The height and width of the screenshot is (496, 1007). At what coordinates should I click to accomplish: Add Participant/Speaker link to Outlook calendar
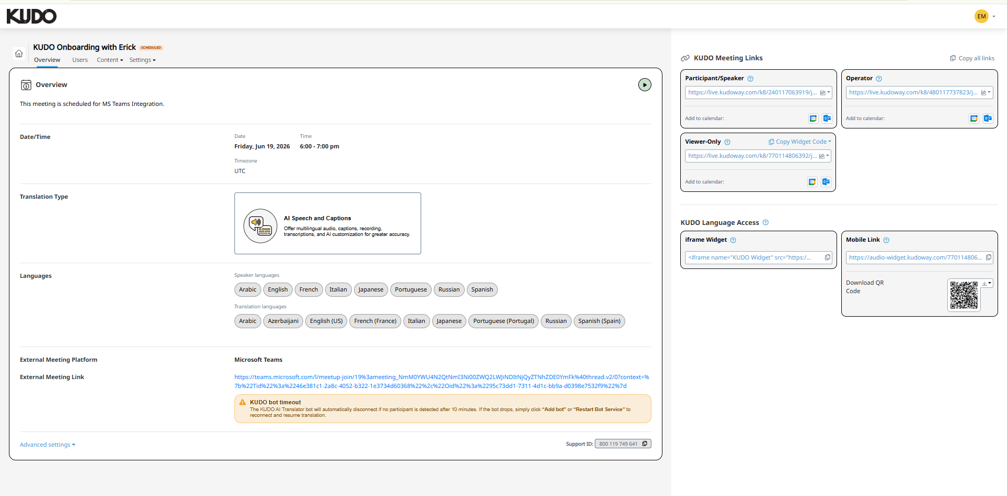pyautogui.click(x=827, y=118)
